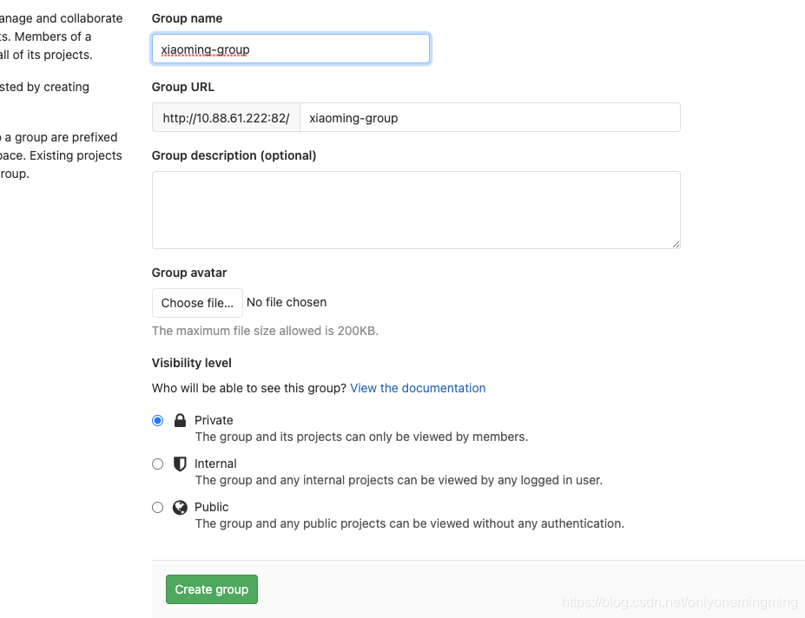This screenshot has width=805, height=618.
Task: Click 'viewed without any authentication' description
Action: (410, 523)
